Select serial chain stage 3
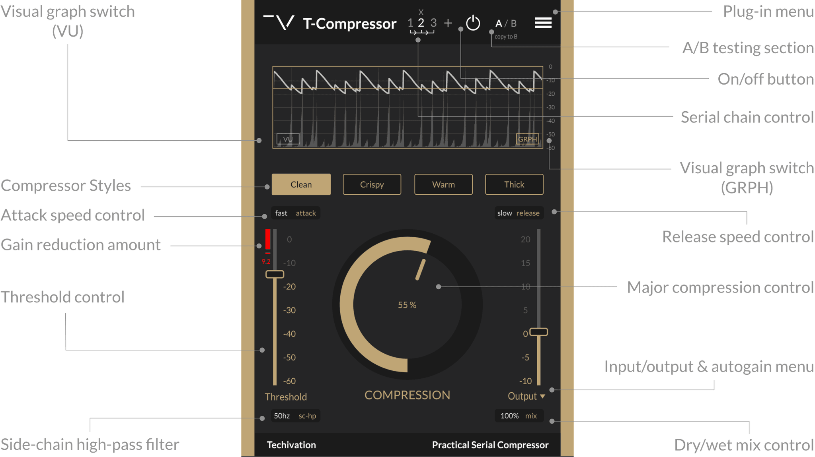Viewport: 815px width, 457px height. pyautogui.click(x=433, y=23)
